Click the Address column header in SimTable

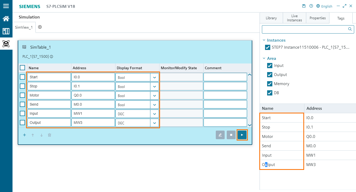[x=93, y=68]
